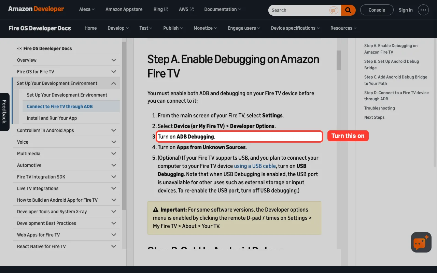Image resolution: width=437 pixels, height=273 pixels.
Task: Click the Search input field
Action: coord(299,10)
